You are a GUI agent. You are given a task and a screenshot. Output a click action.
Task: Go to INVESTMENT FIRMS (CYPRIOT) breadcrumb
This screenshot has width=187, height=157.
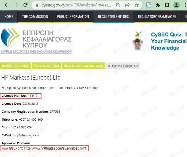pyautogui.click(x=83, y=66)
